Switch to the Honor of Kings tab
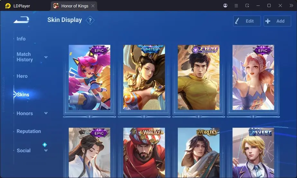This screenshot has width=297, height=178. [x=75, y=6]
